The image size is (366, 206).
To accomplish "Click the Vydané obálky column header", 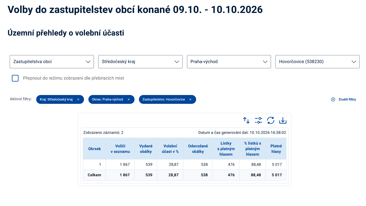I will pyautogui.click(x=146, y=149).
